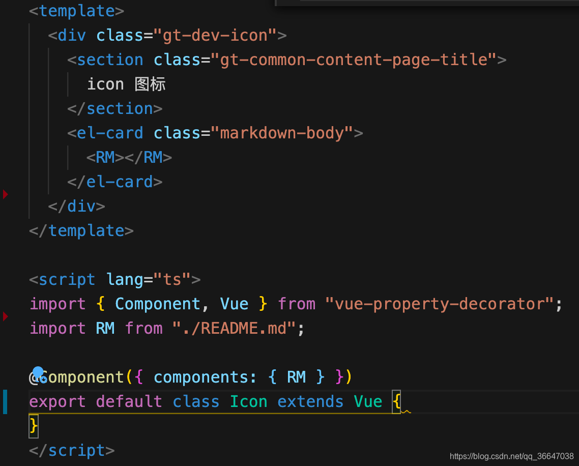Click the closing section tag
Screen dimensions: 579x466
[115, 108]
